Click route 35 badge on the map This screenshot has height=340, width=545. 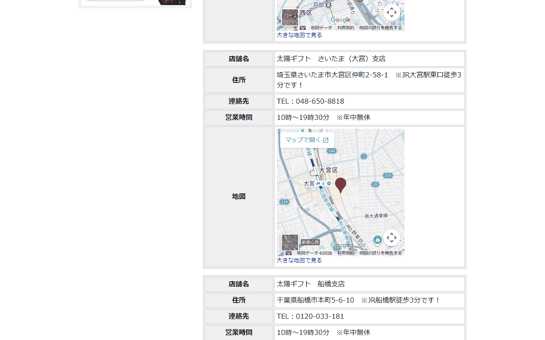click(x=375, y=184)
